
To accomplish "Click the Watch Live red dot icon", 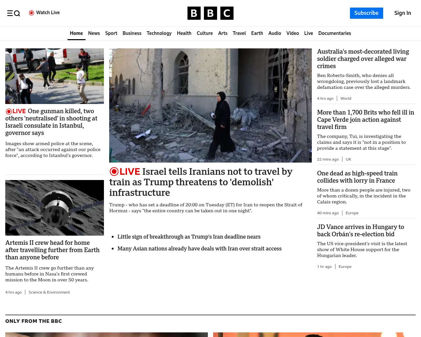I will pos(32,13).
